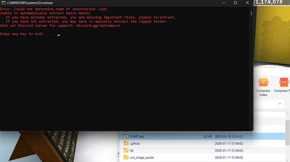The width and height of the screenshot is (290, 162).
Task: Select the lib folder name
Action: (132, 151)
